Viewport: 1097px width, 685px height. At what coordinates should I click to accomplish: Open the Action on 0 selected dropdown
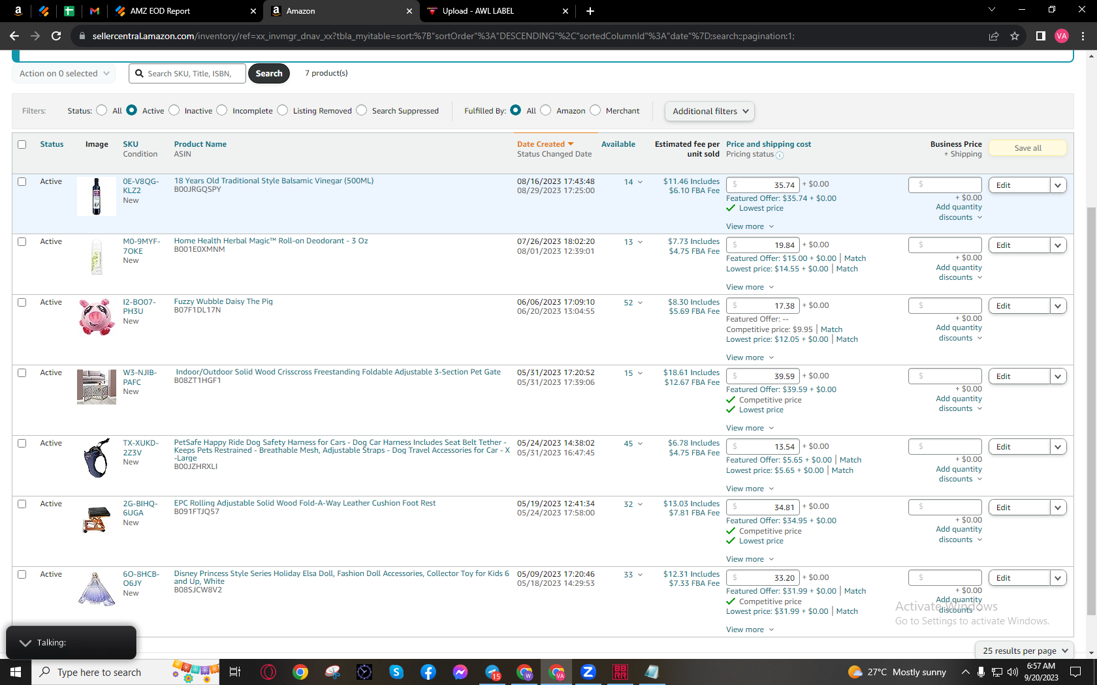[x=64, y=73]
